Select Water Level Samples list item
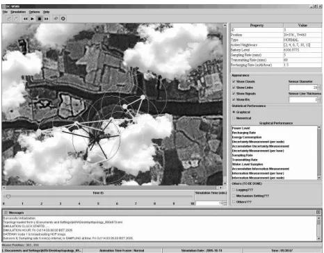Image resolution: width=324 pixels, height=253 pixels. (x=248, y=164)
